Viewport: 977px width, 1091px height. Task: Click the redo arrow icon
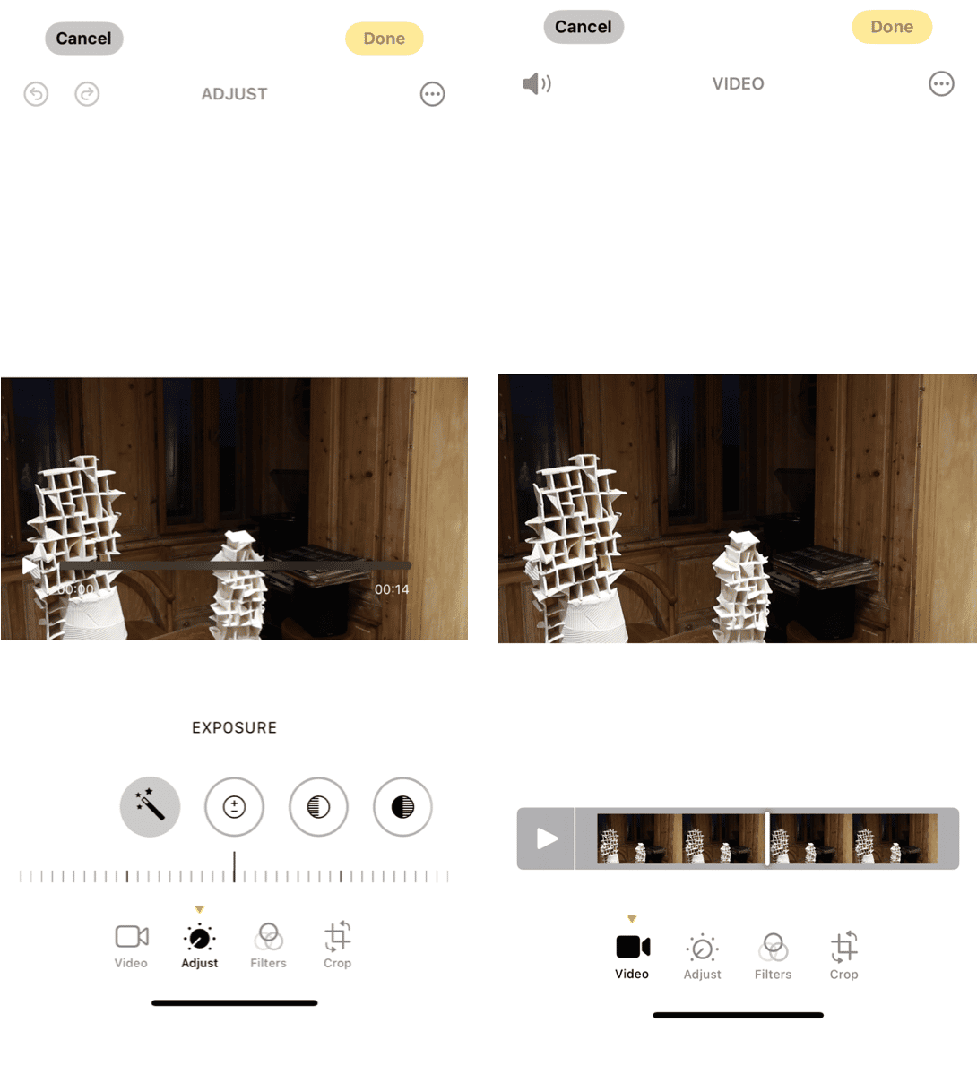point(87,94)
